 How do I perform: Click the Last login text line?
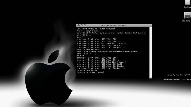96,29
